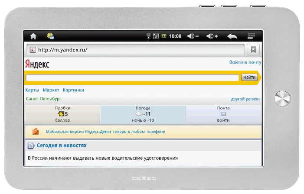Click the envelope mail icon
The image size is (304, 194).
tap(223, 114)
